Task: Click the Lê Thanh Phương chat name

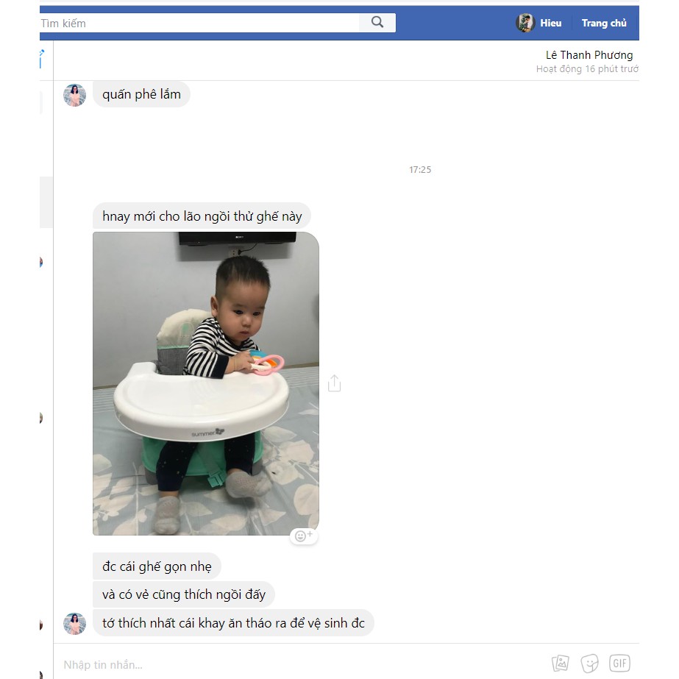Action: pos(589,55)
